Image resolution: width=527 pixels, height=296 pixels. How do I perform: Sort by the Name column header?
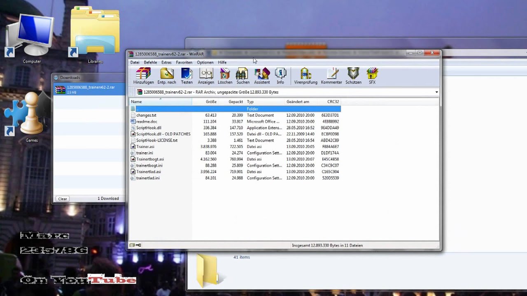coord(161,102)
